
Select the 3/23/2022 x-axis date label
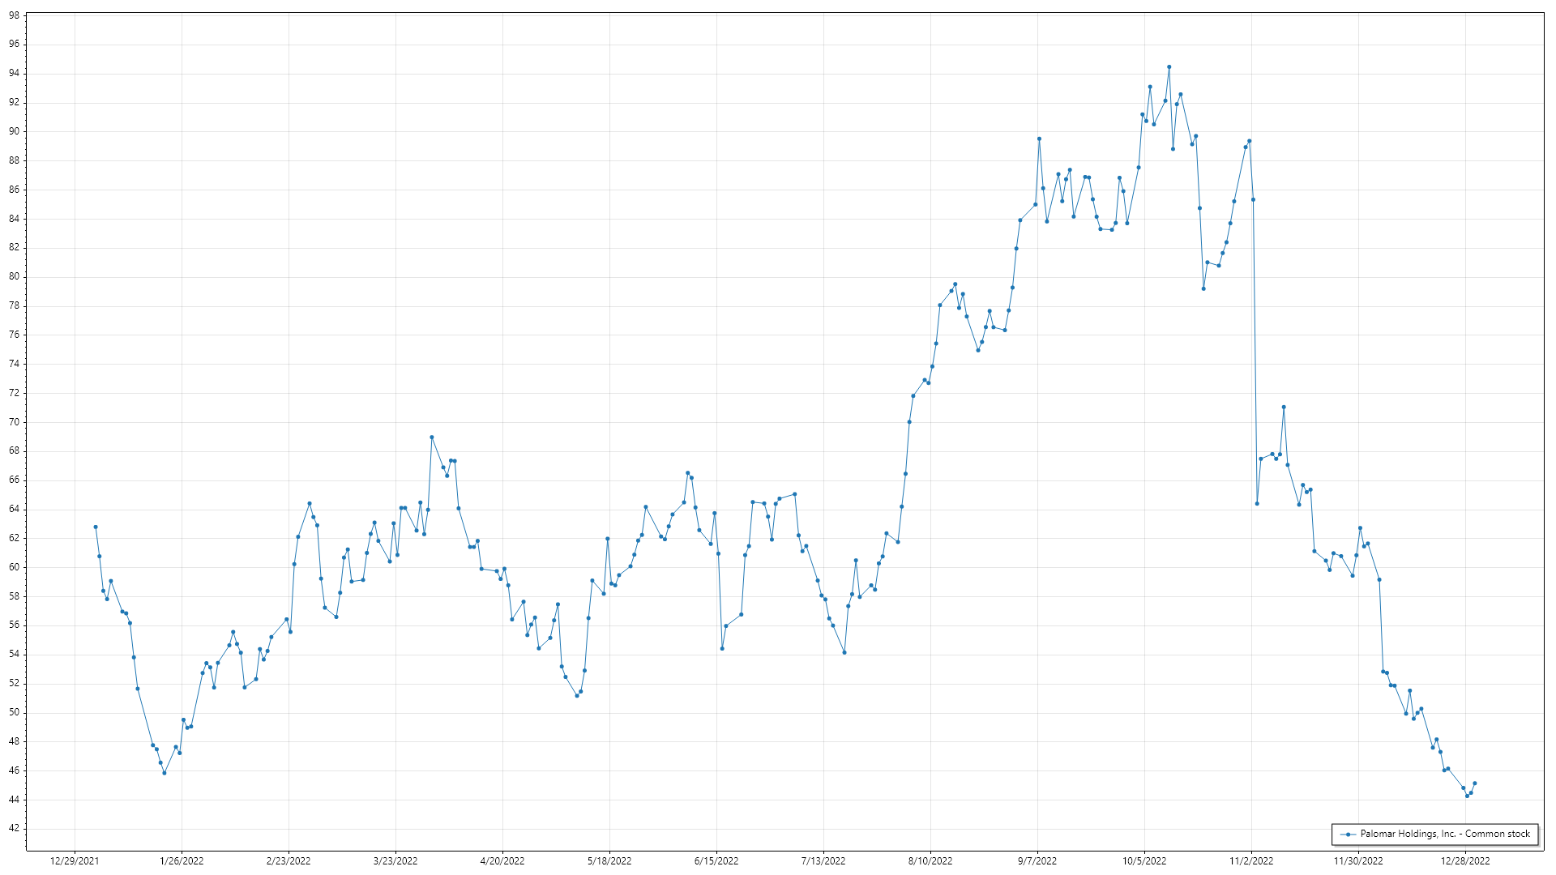[395, 861]
